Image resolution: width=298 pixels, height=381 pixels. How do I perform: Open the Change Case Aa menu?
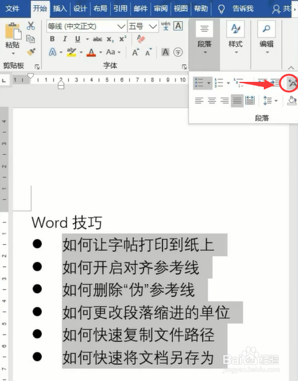point(110,52)
